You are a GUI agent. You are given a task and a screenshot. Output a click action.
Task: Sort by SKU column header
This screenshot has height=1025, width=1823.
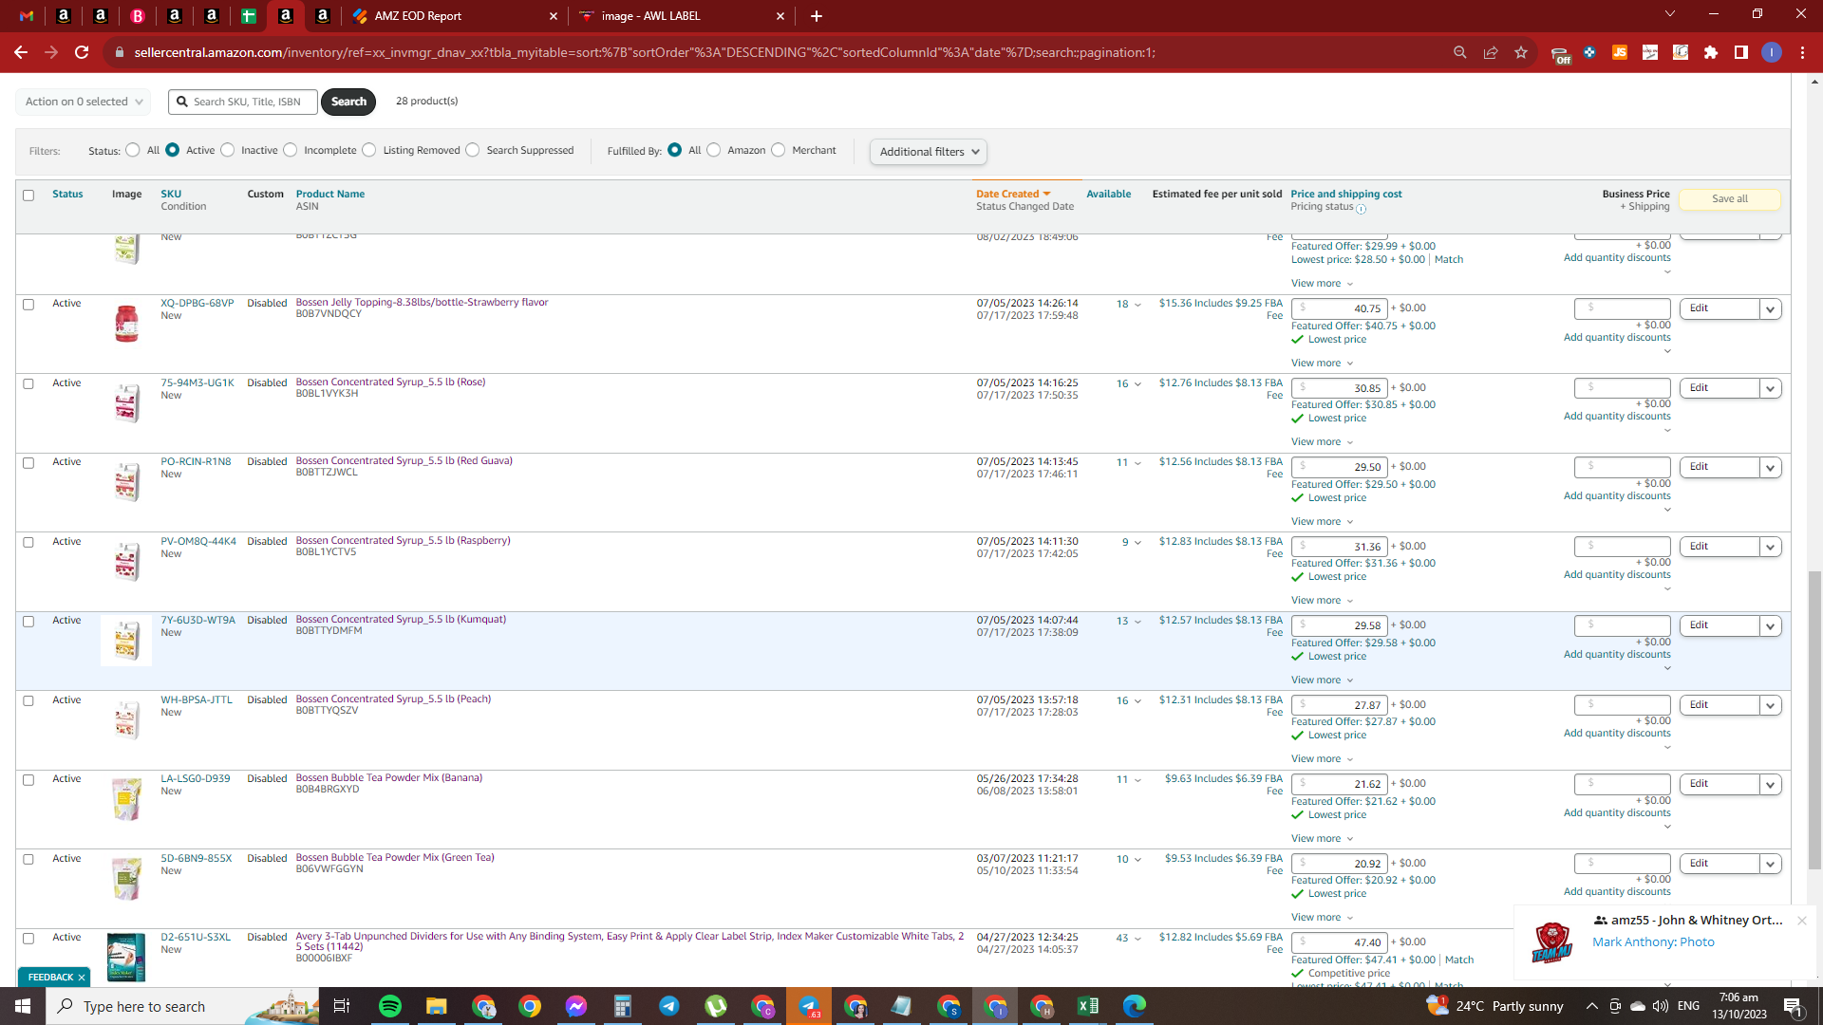point(171,194)
